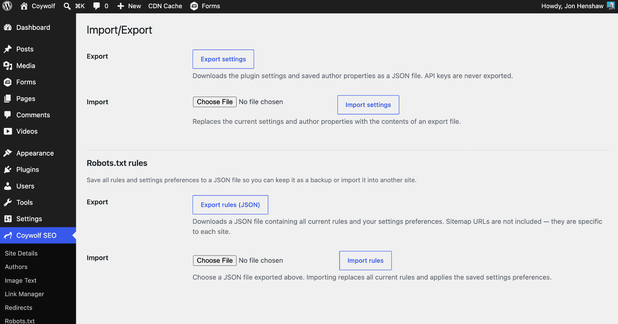The width and height of the screenshot is (618, 324).
Task: Click the plus icon next to New
Action: pyautogui.click(x=121, y=6)
